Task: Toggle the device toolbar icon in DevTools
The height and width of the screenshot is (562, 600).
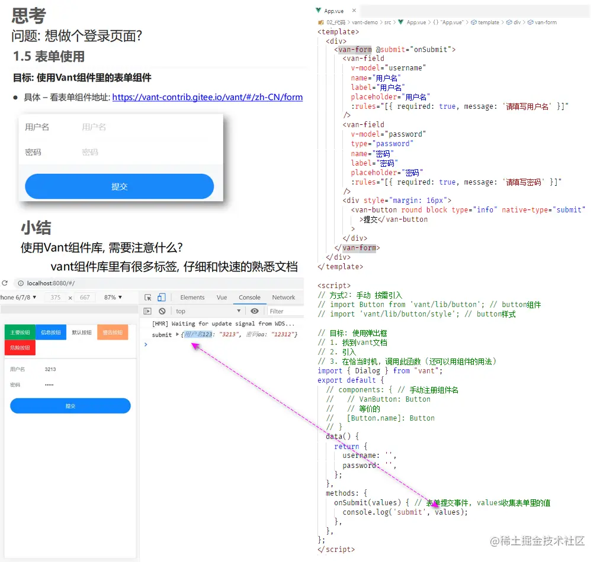Action: (x=162, y=298)
